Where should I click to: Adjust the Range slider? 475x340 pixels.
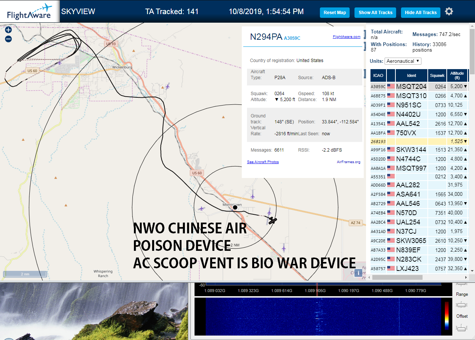pos(462,305)
